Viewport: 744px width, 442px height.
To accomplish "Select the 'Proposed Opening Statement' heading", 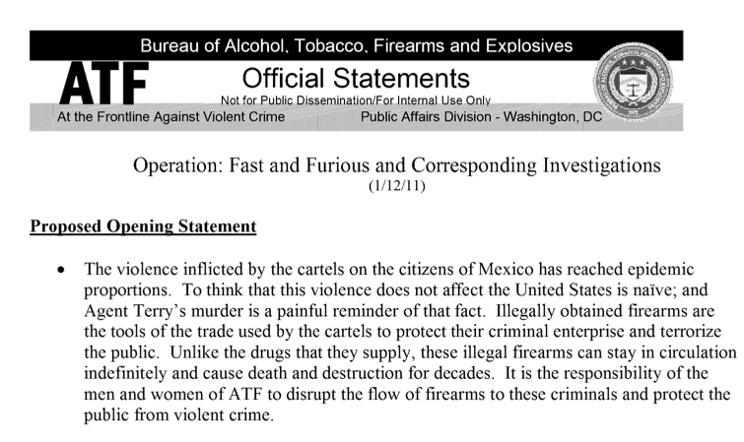I will click(x=143, y=226).
